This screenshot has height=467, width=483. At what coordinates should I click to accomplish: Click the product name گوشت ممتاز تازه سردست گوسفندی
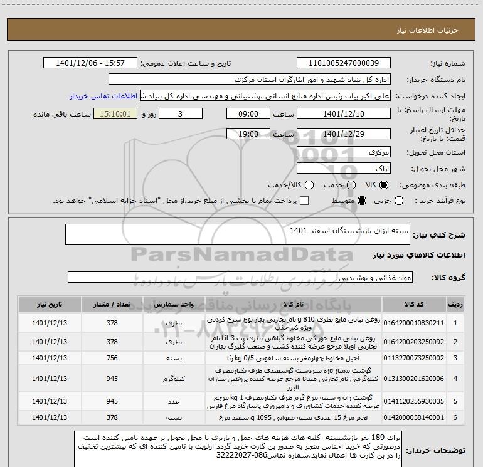tap(294, 379)
